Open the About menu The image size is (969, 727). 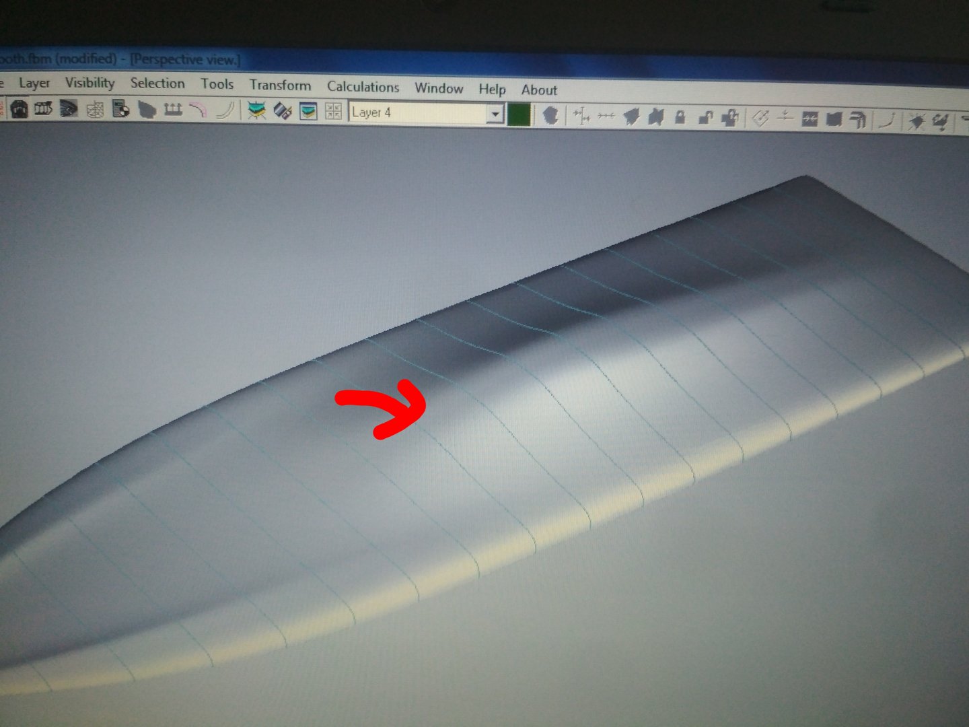click(539, 90)
